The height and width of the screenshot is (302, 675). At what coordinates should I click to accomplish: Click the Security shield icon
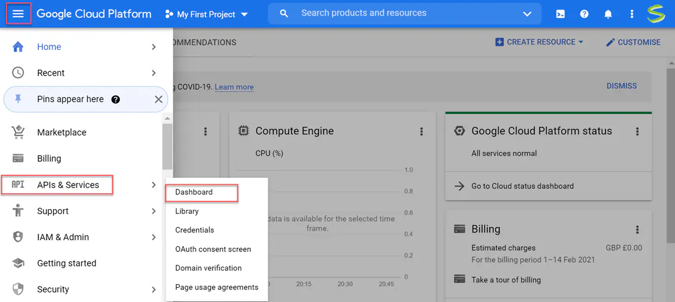18,289
